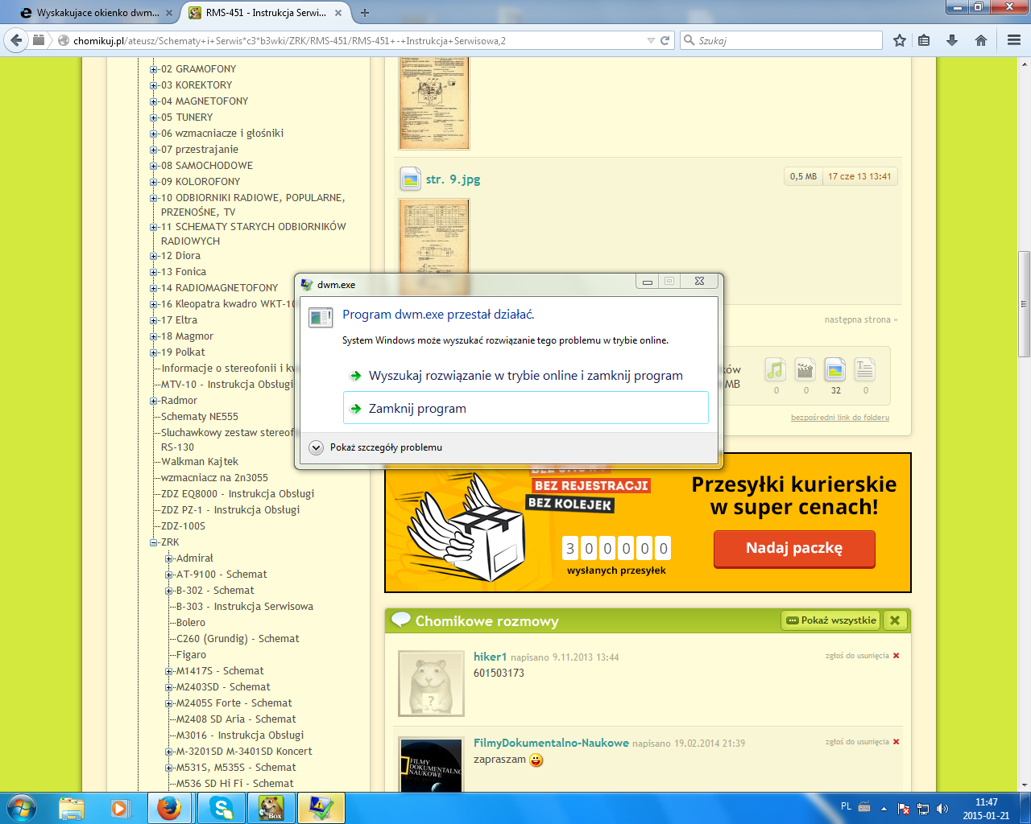Viewport: 1031px width, 824px height.
Task: Expand 02 GRAMOFONY folder
Action: 154,69
